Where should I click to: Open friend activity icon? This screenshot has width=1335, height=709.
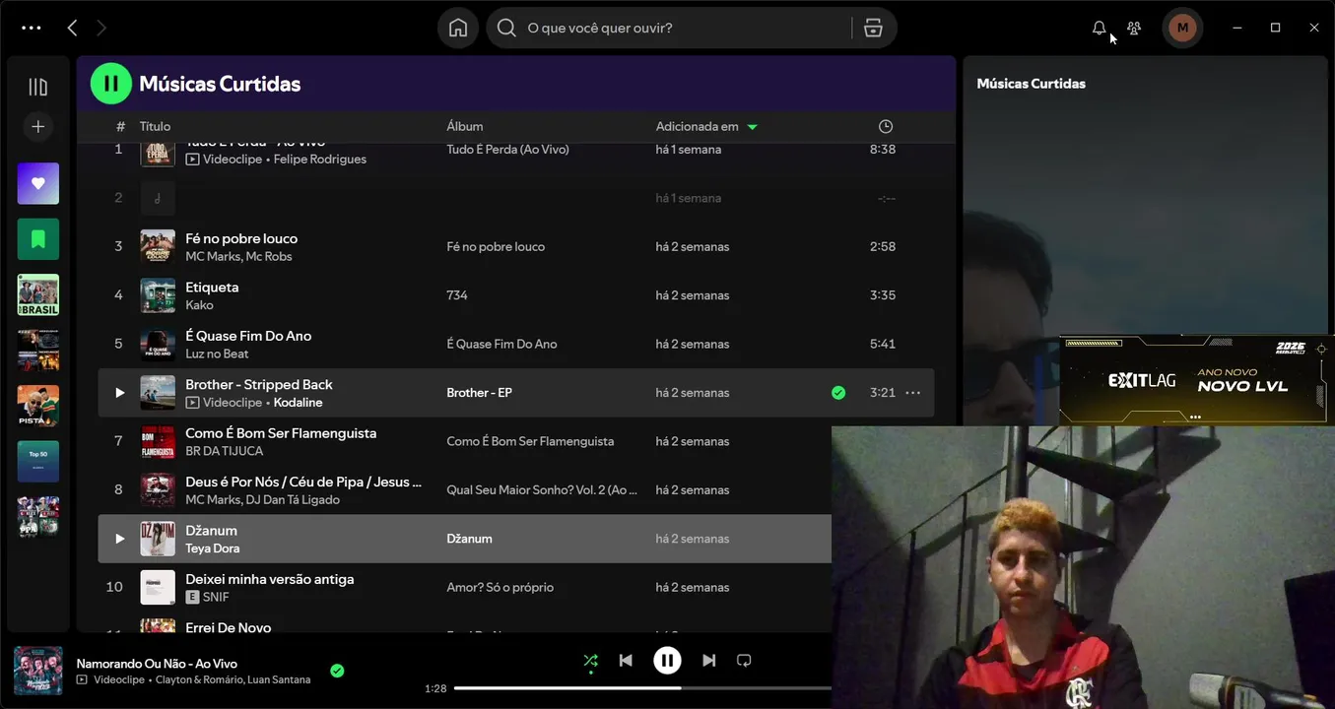pos(1134,28)
